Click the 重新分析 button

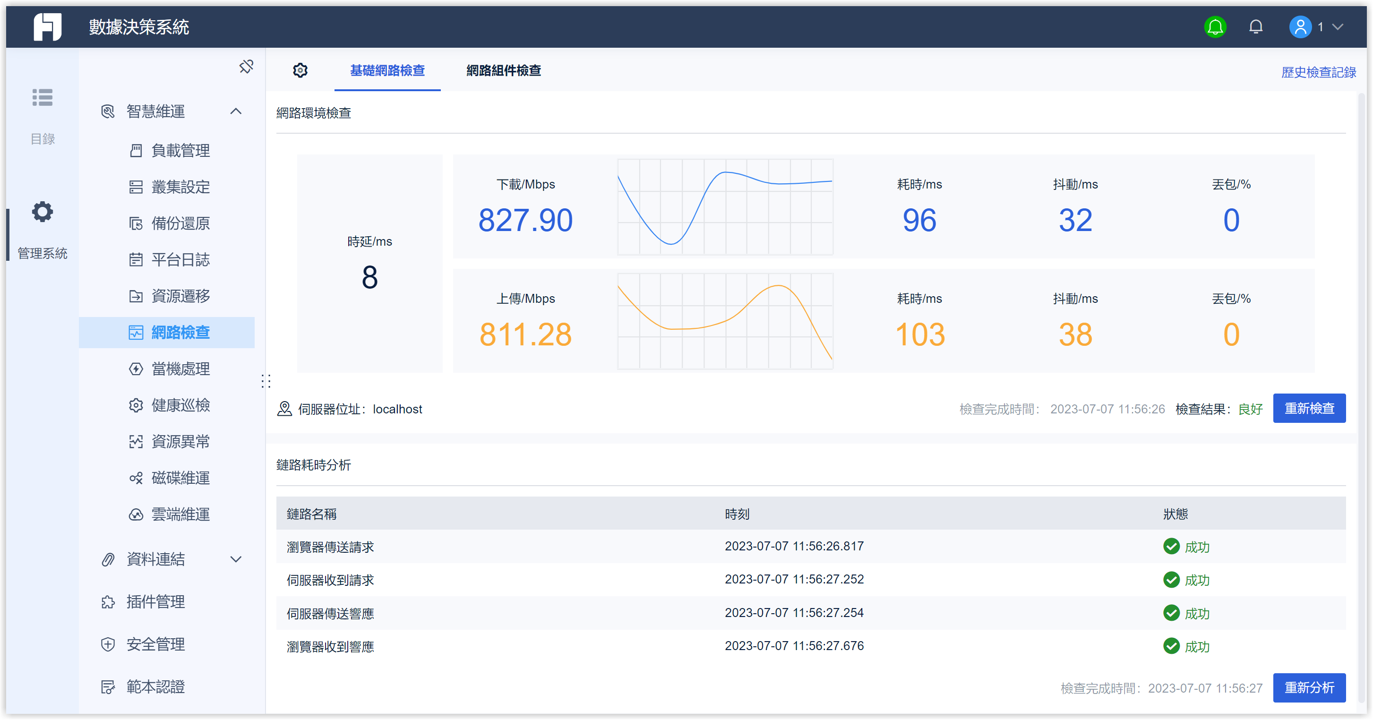(x=1309, y=687)
